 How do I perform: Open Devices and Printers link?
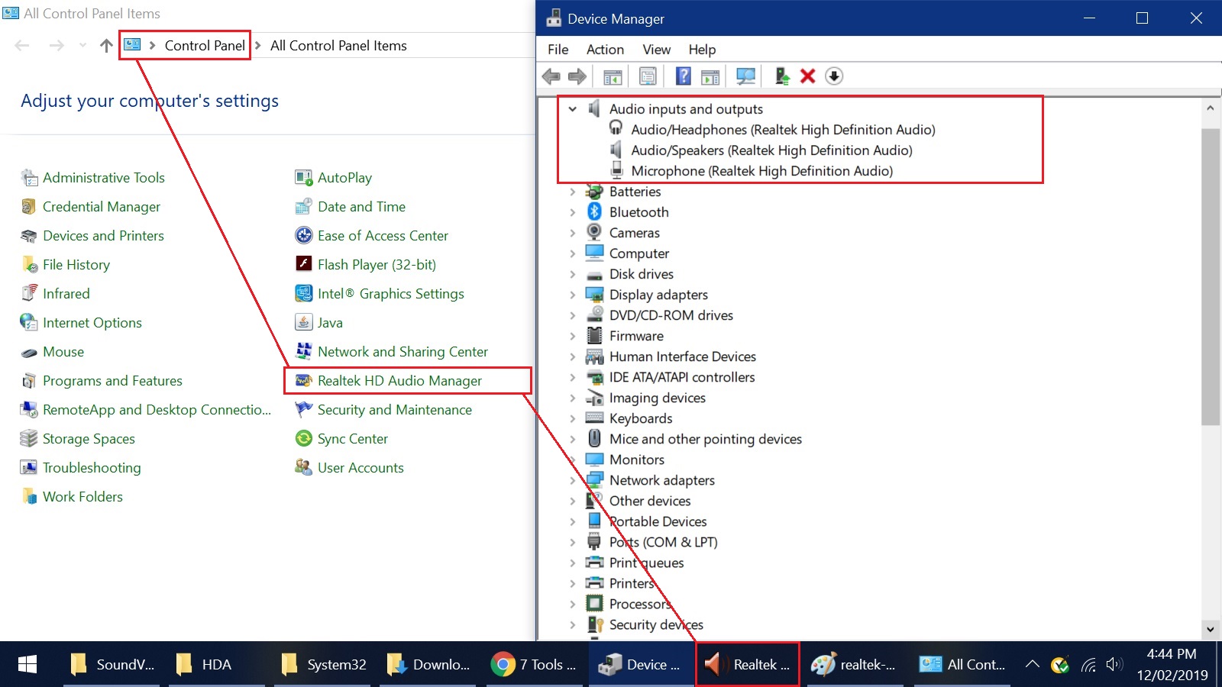point(103,236)
